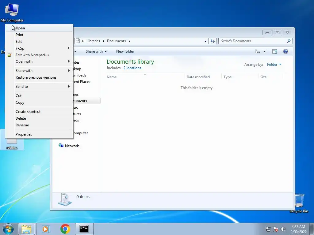Launch Windows Explorer from the taskbar
The height and width of the screenshot is (235, 314).
click(26, 229)
